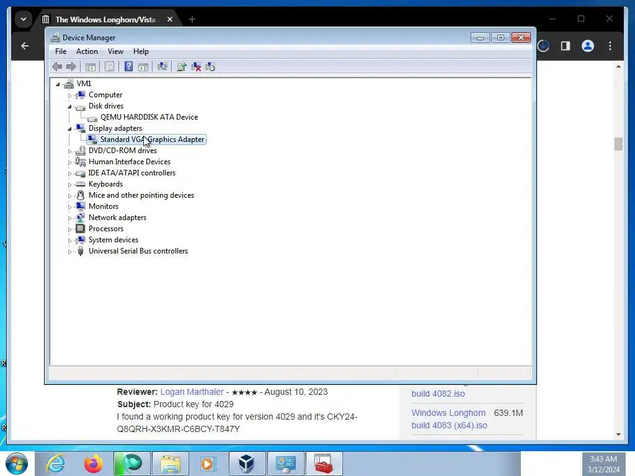635x476 pixels.
Task: Open the View menu
Action: point(115,51)
